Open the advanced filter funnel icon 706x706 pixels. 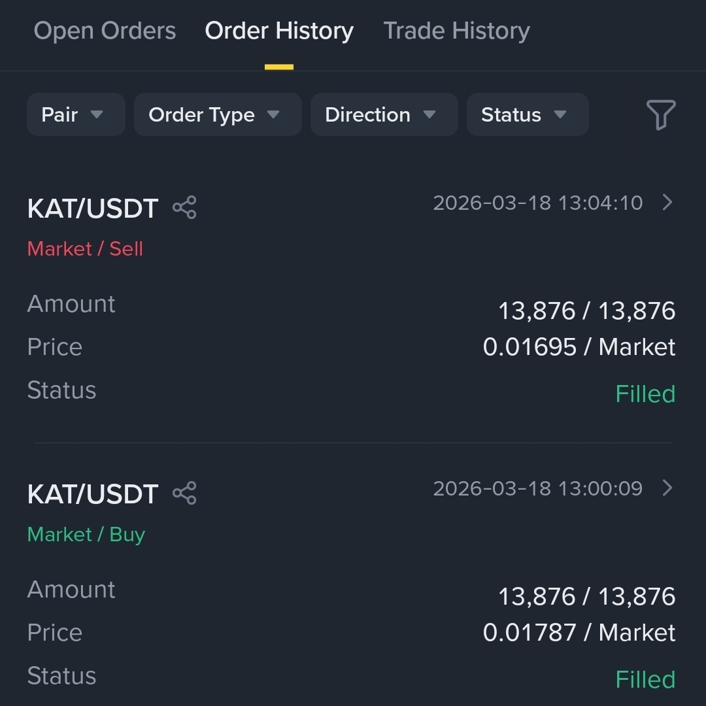660,115
